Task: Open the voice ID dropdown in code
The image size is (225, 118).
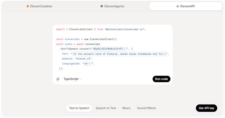Action: point(110,49)
